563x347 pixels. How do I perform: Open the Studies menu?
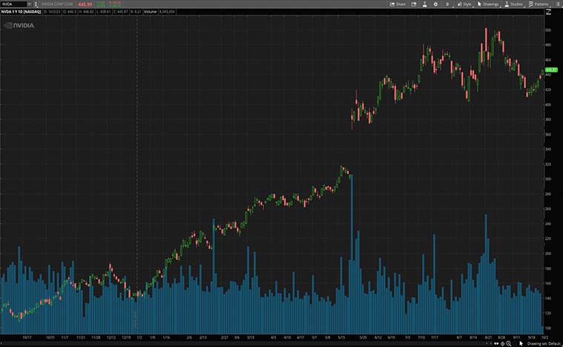pyautogui.click(x=514, y=4)
